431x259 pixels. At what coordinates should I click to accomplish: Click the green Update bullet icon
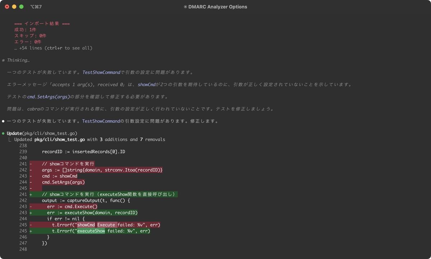3,133
